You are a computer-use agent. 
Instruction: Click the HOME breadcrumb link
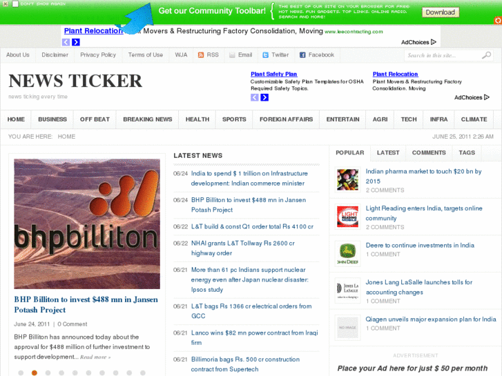[x=66, y=137]
